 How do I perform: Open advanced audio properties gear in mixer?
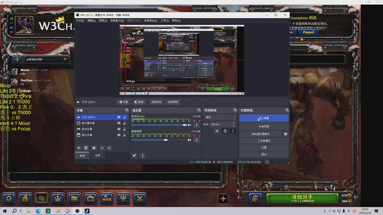click(x=135, y=156)
